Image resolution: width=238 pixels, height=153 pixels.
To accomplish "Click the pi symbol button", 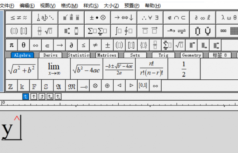I will [x=12, y=45].
